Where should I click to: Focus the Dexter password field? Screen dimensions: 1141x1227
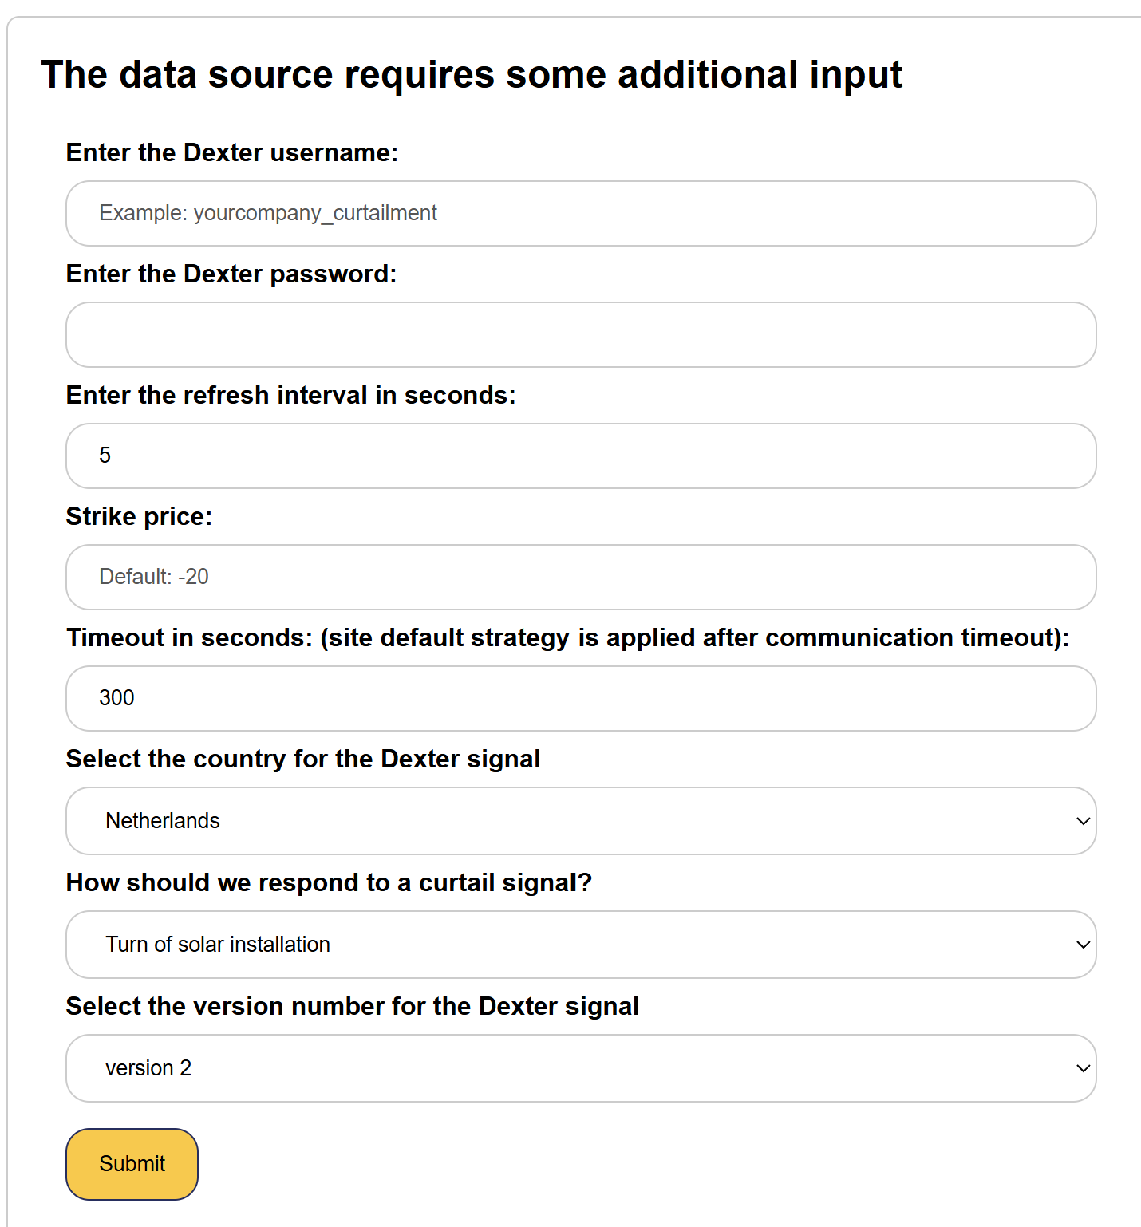click(x=580, y=334)
